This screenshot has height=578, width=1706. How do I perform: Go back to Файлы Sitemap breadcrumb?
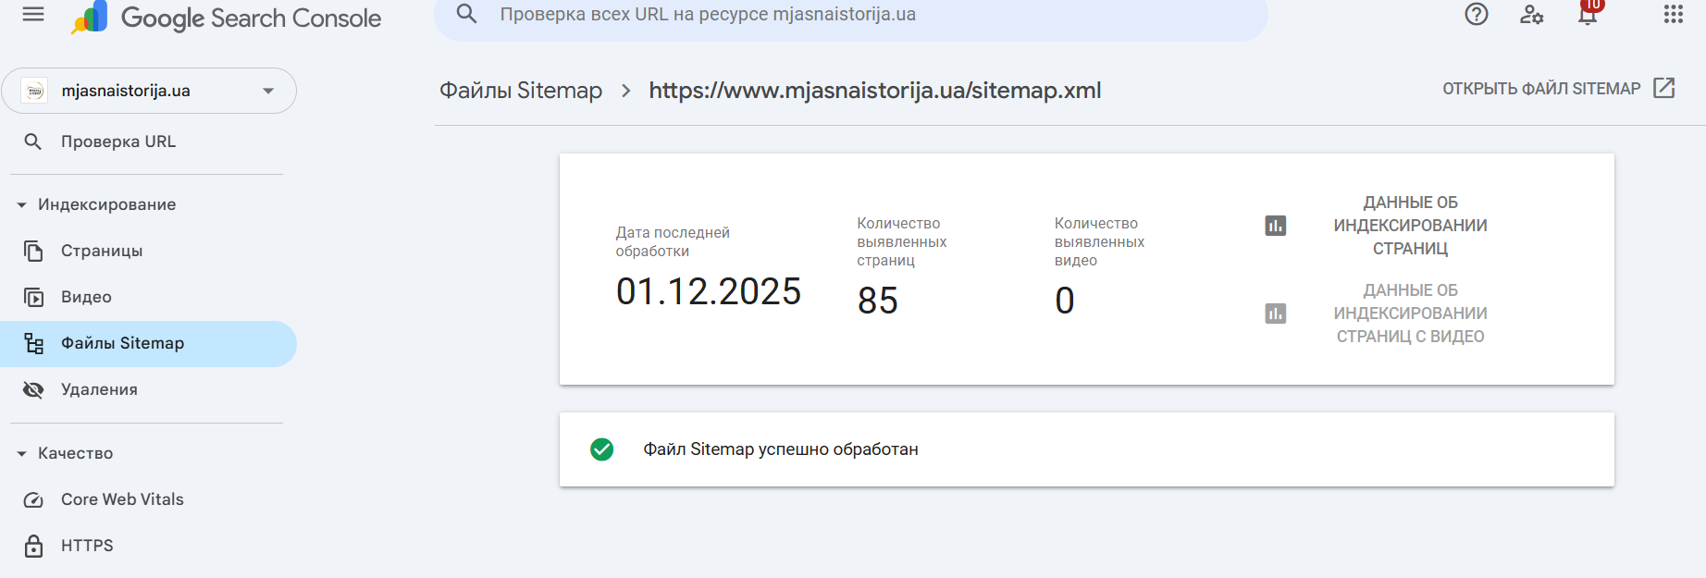(521, 91)
